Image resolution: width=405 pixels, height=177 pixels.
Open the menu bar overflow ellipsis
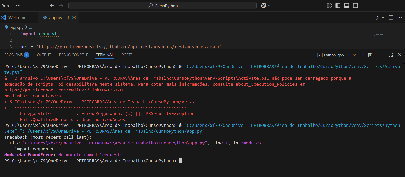coord(18,6)
